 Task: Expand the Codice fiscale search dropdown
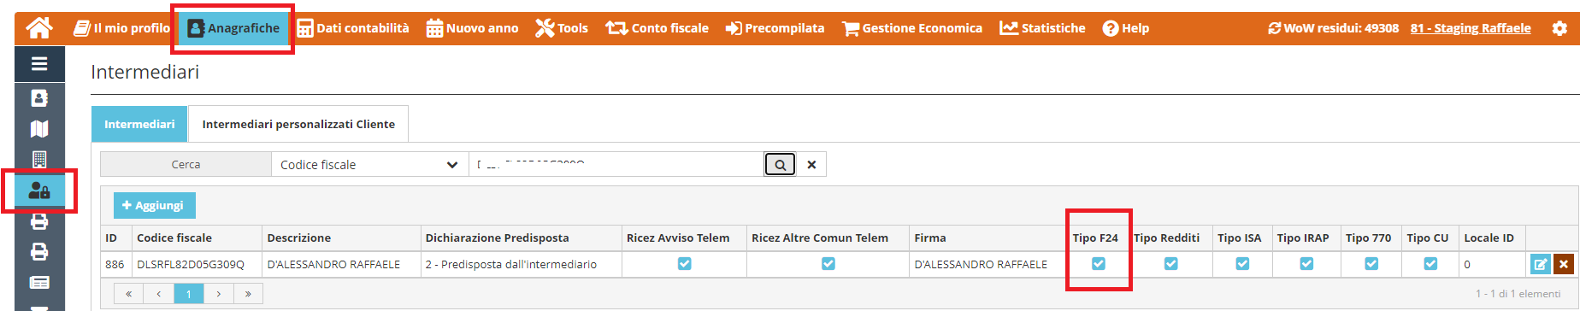tap(369, 165)
